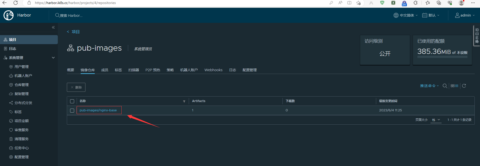The image size is (480, 166).
Task: Click the filter icon in the name column
Action: click(184, 101)
